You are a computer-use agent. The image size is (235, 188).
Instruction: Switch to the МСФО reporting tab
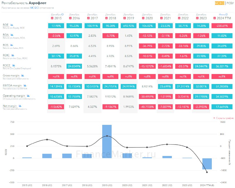219,3
